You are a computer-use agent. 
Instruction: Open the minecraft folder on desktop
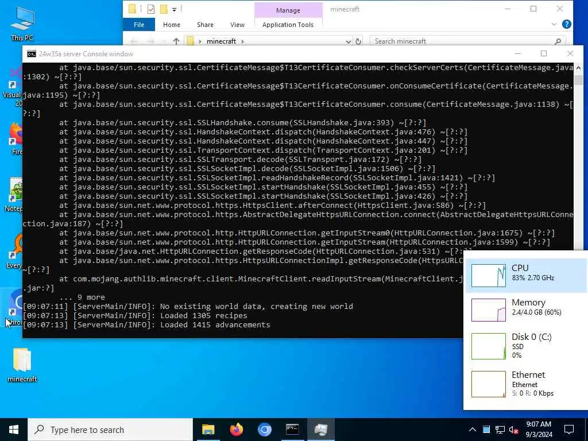click(x=22, y=365)
